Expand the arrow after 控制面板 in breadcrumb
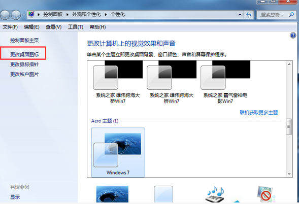Viewport: 299px width, 204px height. coord(68,15)
